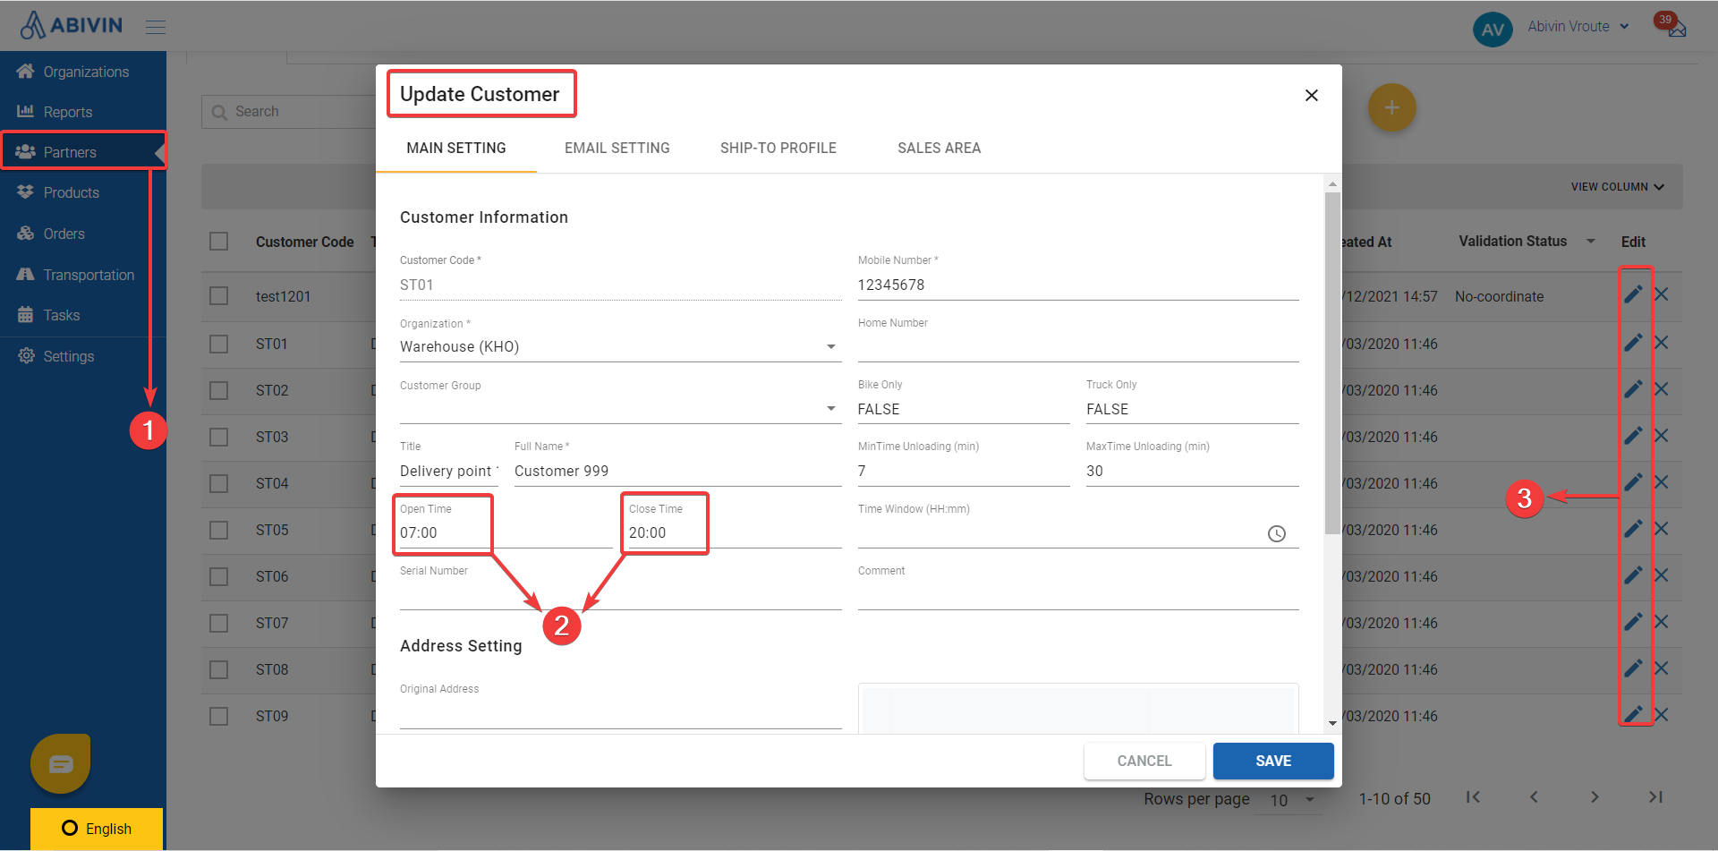Image resolution: width=1718 pixels, height=851 pixels.
Task: Toggle the select-all checkbox in table header
Action: pos(219,242)
